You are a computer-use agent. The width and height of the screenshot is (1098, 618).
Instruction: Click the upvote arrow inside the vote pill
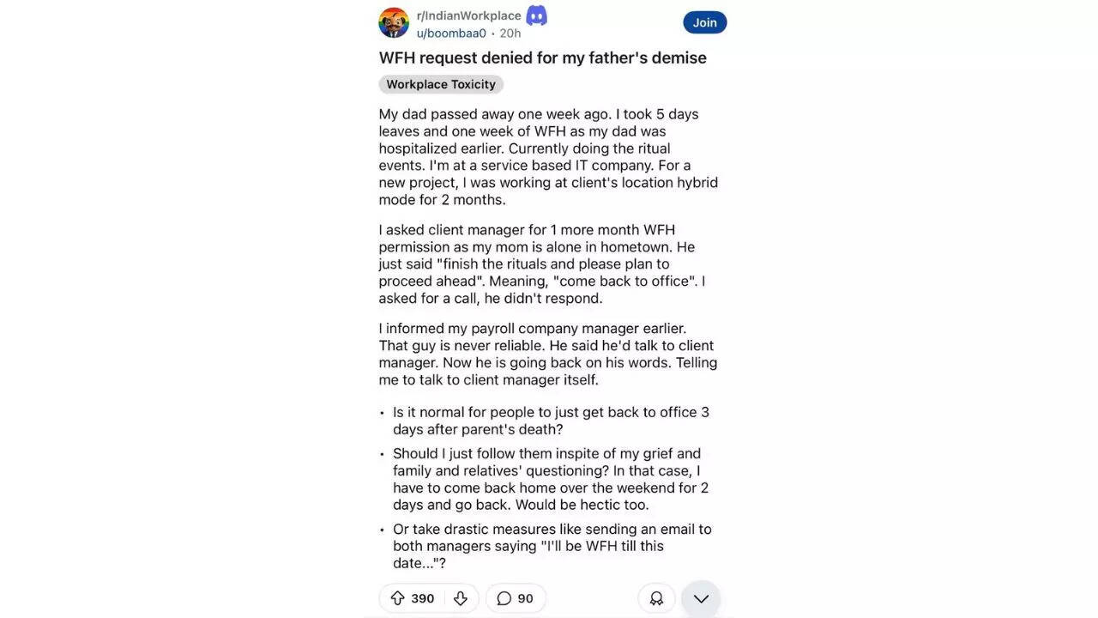[x=397, y=598]
